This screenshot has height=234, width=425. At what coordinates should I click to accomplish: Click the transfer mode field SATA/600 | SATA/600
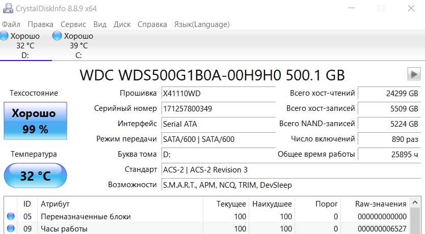[219, 139]
